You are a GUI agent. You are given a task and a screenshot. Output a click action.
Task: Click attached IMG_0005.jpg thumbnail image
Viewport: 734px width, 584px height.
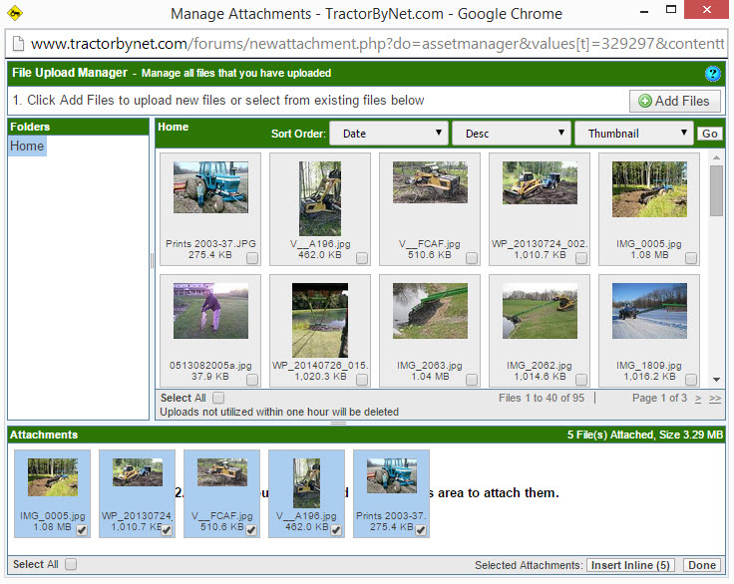[53, 477]
